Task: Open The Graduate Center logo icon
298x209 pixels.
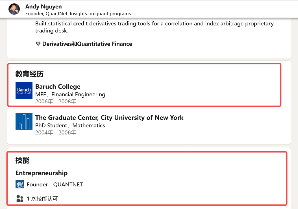Action: (24, 122)
